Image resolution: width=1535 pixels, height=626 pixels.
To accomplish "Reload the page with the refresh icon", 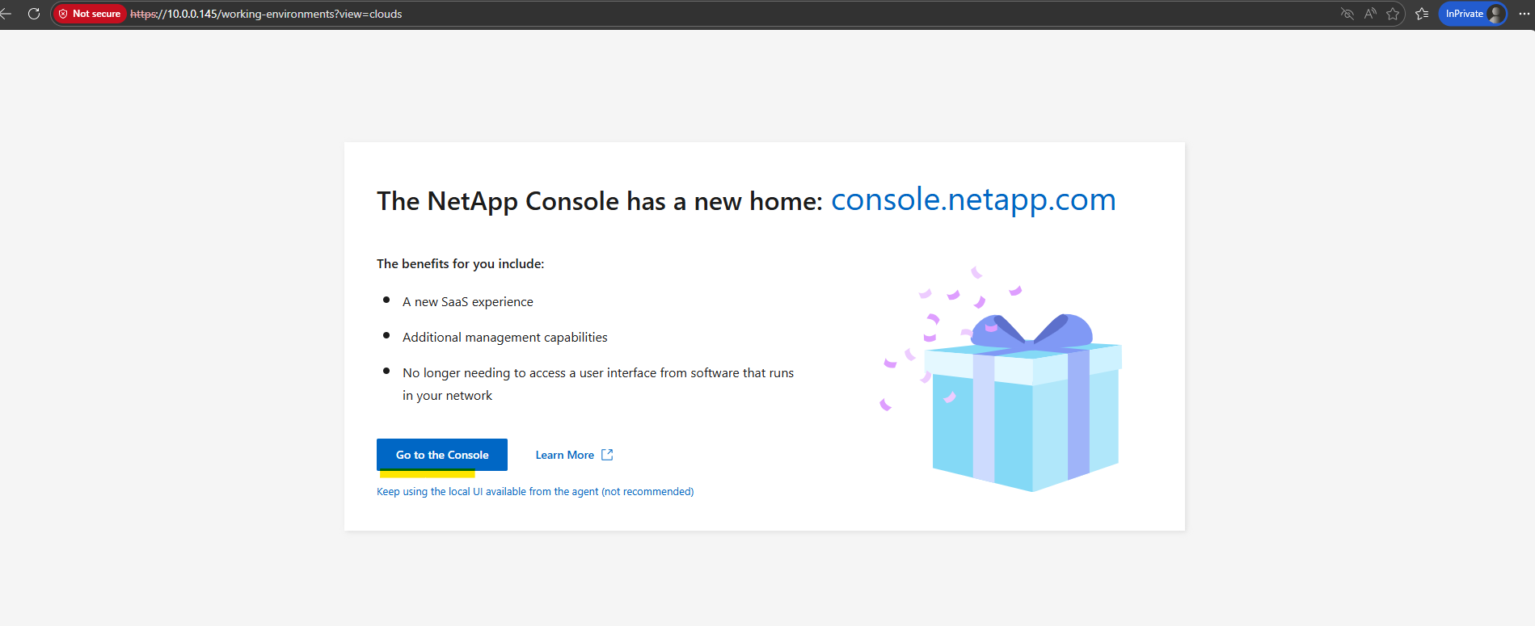I will (34, 14).
